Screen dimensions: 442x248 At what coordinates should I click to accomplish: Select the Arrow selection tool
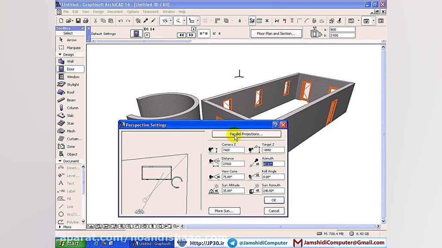pyautogui.click(x=70, y=40)
